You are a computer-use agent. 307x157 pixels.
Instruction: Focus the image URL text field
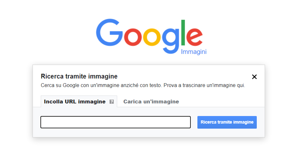pyautogui.click(x=116, y=122)
